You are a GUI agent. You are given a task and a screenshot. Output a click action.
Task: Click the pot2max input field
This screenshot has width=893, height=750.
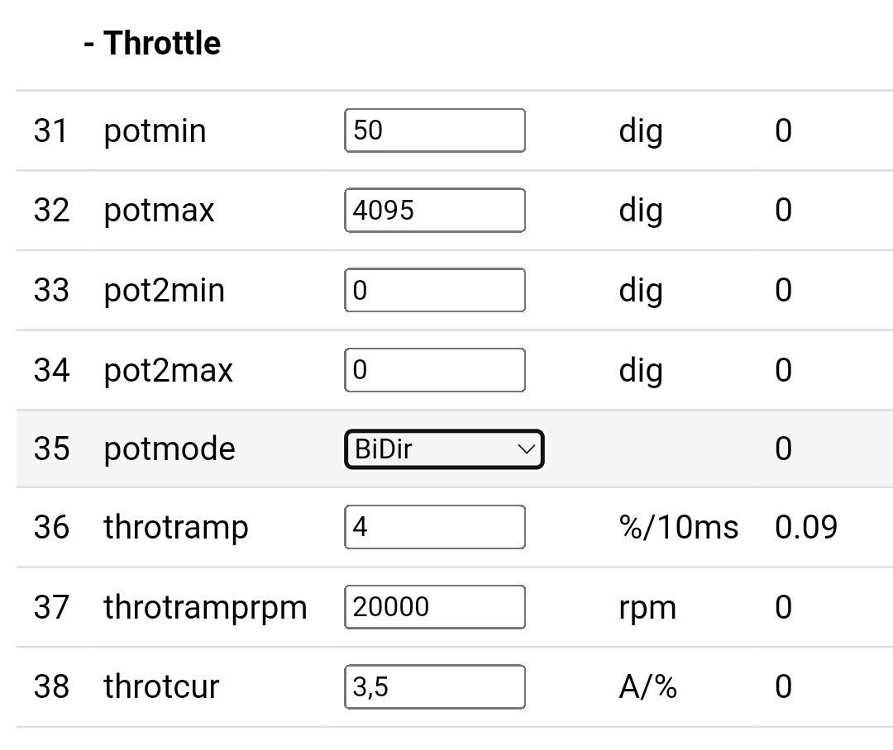(434, 370)
